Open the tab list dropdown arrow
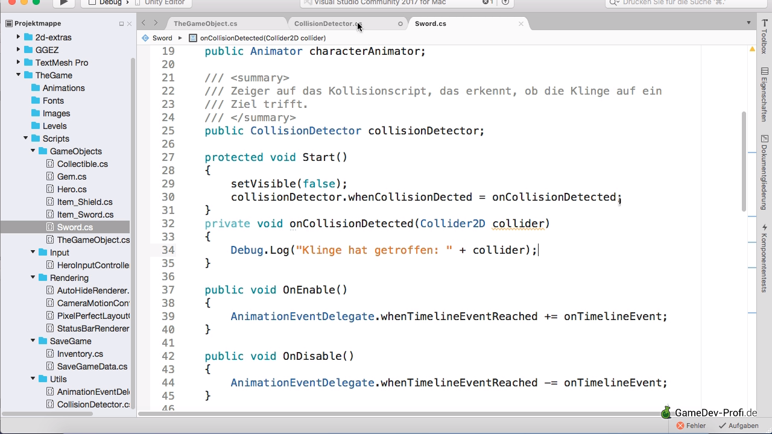The image size is (772, 434). [x=748, y=23]
